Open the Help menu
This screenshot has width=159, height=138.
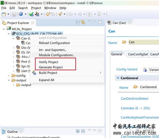click(x=63, y=8)
